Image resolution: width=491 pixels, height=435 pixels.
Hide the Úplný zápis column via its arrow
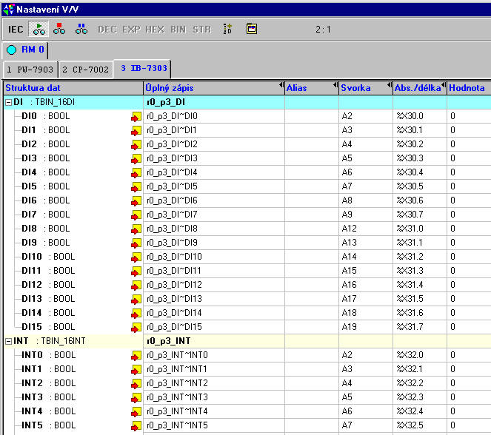click(281, 85)
